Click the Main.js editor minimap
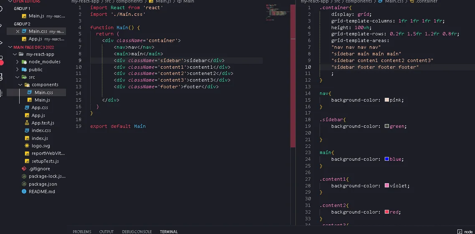Screen dimensions: 475x234 tap(278, 12)
